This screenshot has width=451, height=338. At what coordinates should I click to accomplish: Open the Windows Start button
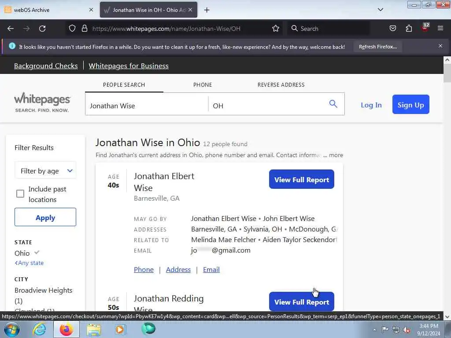click(11, 329)
